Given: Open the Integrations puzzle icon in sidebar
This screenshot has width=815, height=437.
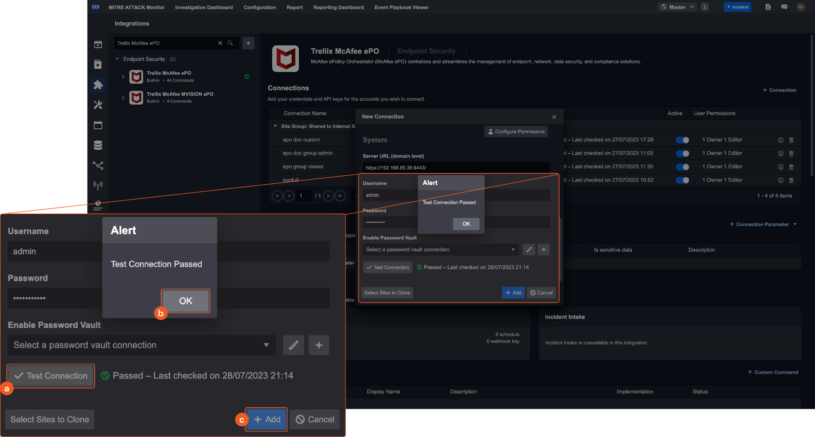Looking at the screenshot, I should click(98, 85).
